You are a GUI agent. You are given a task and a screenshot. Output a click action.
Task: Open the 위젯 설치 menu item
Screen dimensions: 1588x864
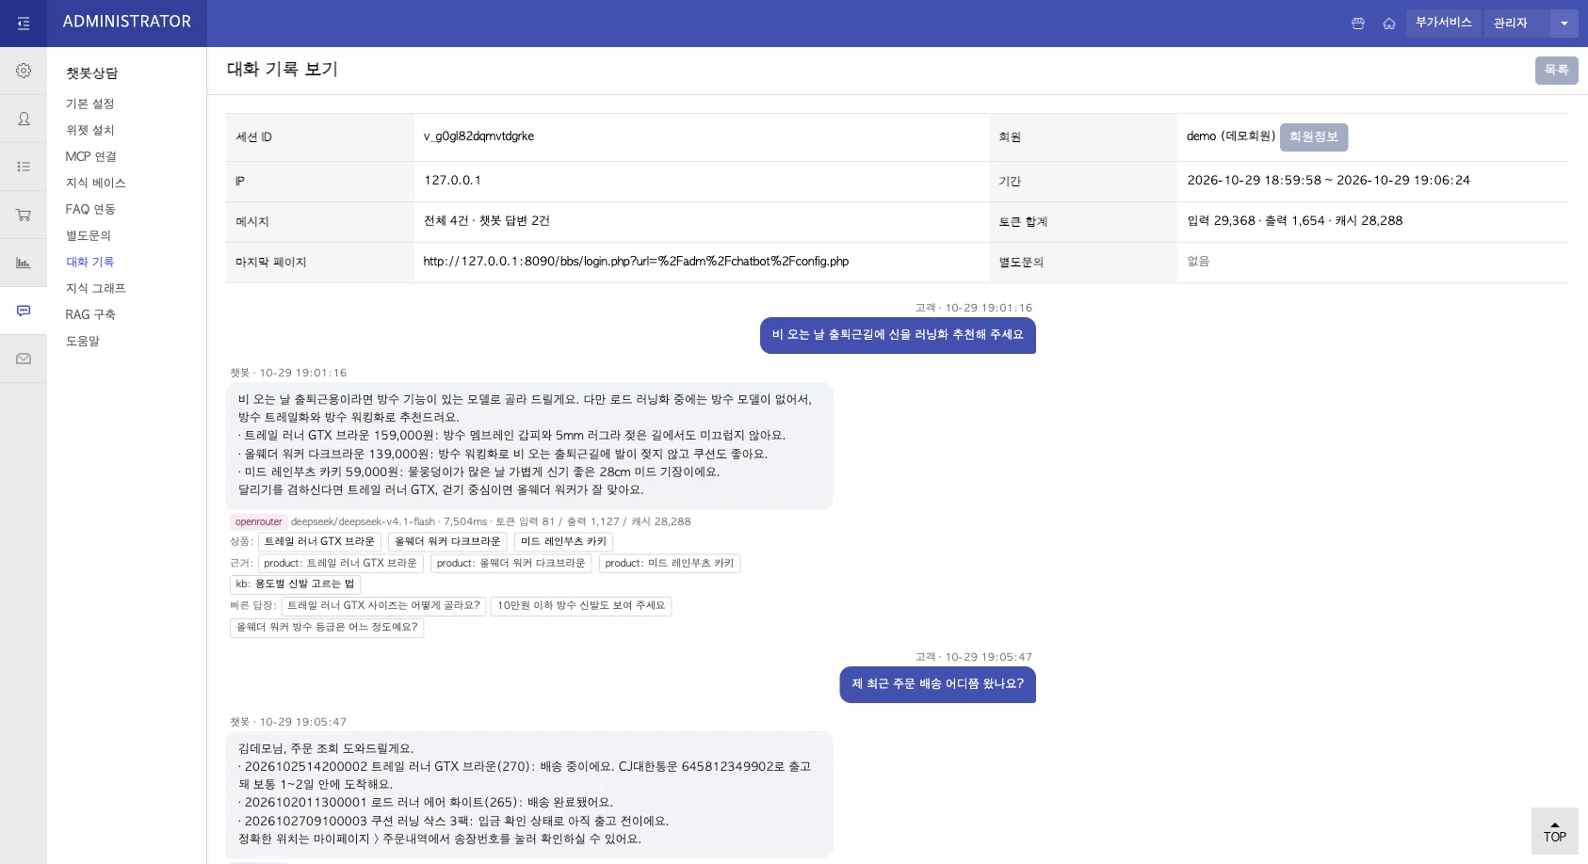coord(89,130)
